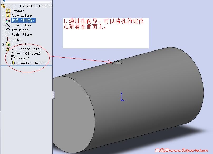Click the Origin icon in tree
The image size is (213, 154).
coord(8,39)
